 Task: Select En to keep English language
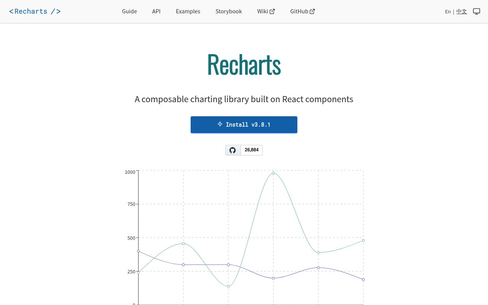448,11
